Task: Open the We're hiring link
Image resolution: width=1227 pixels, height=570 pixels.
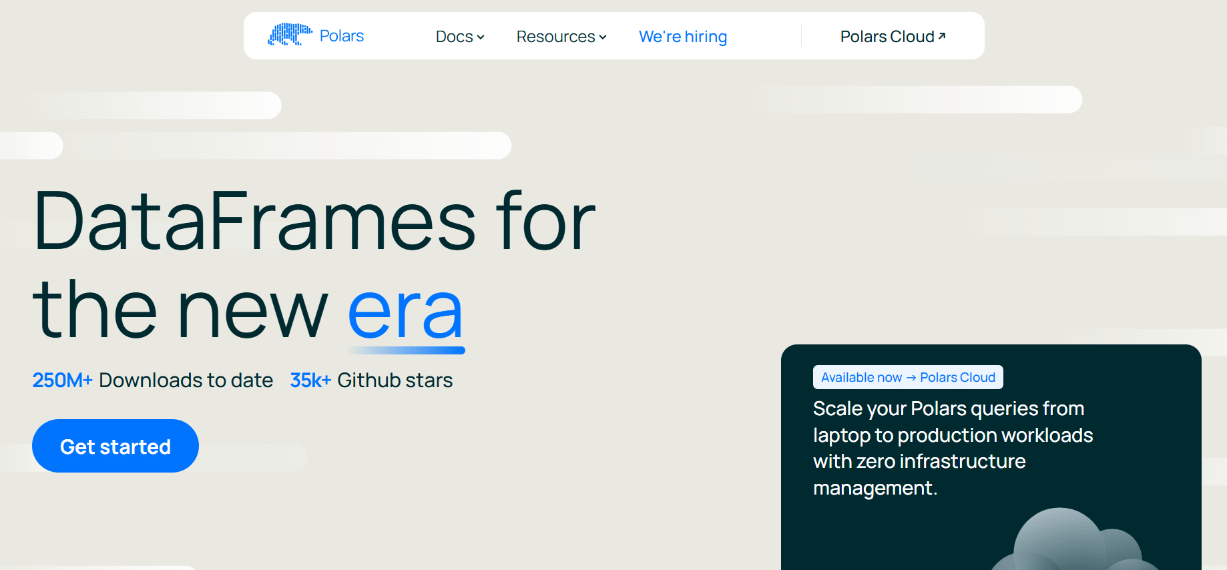Action: point(682,37)
